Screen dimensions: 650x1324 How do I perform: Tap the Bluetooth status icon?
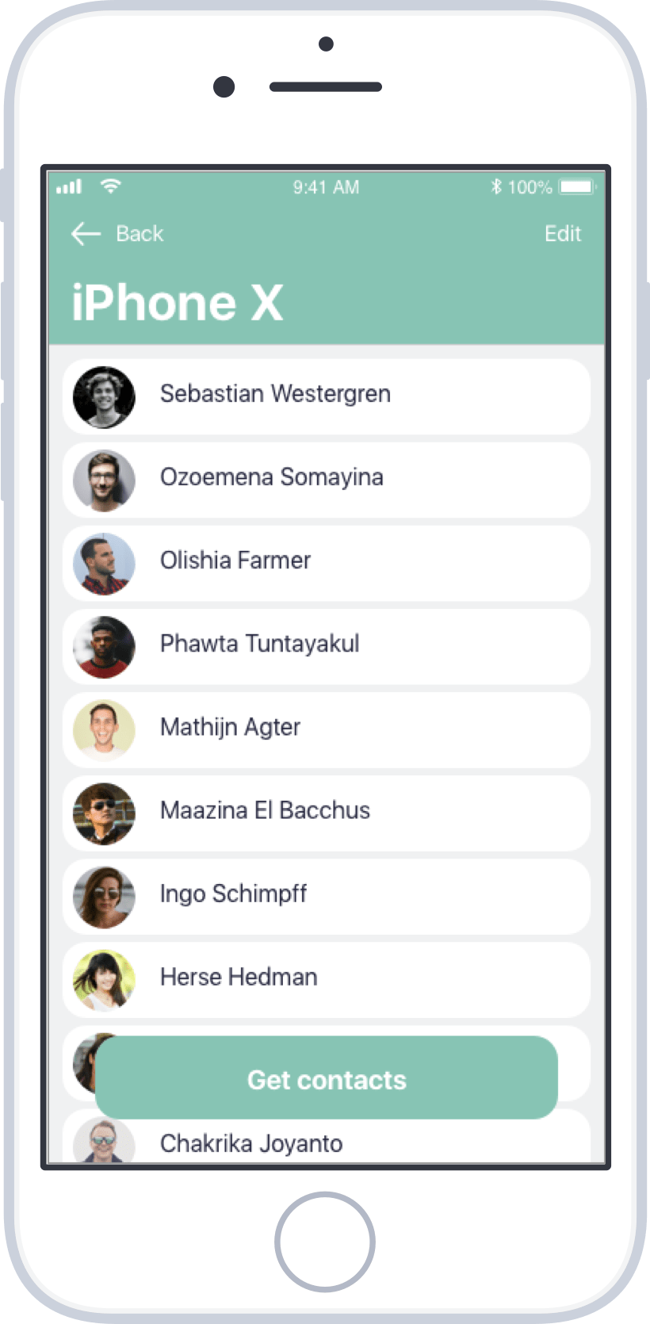[496, 187]
